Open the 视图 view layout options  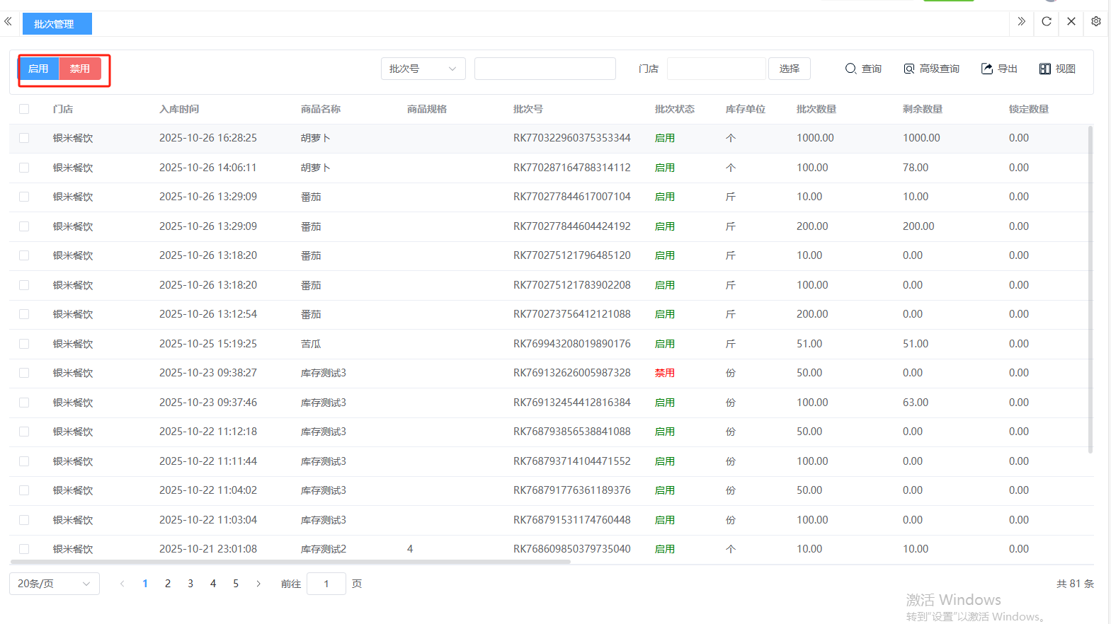pos(1057,69)
